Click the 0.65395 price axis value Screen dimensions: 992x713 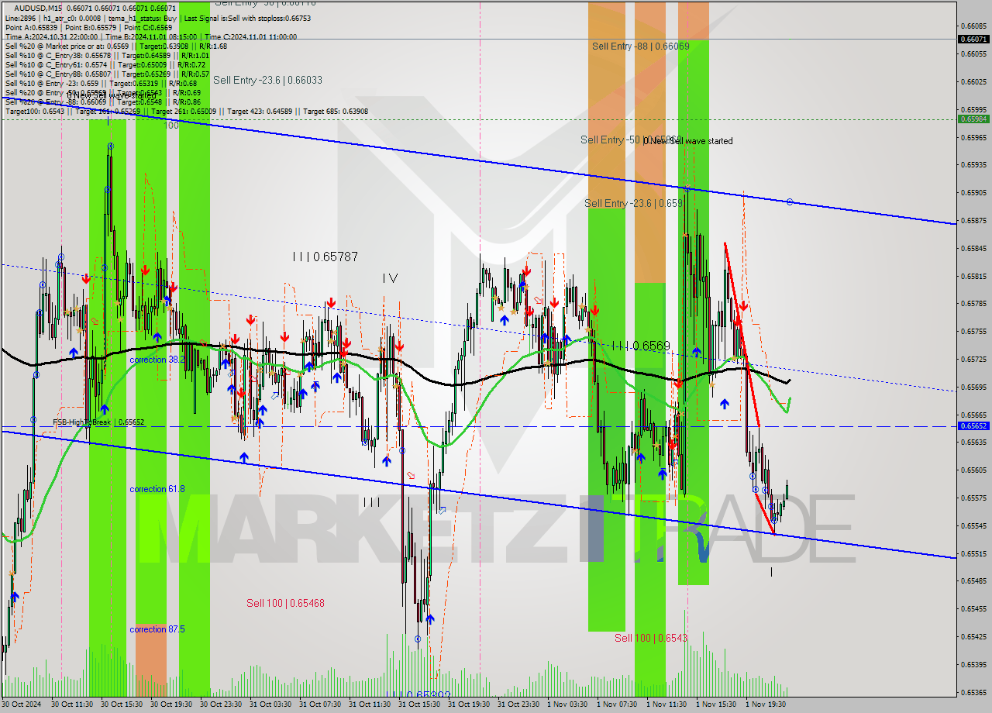point(973,665)
